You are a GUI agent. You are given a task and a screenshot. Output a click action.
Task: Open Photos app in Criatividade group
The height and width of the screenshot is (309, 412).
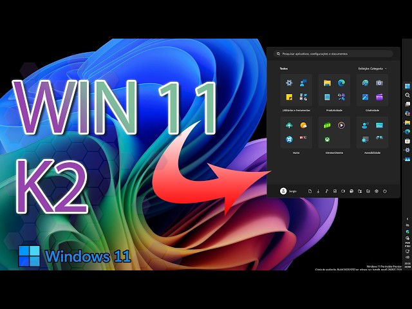tap(365, 97)
